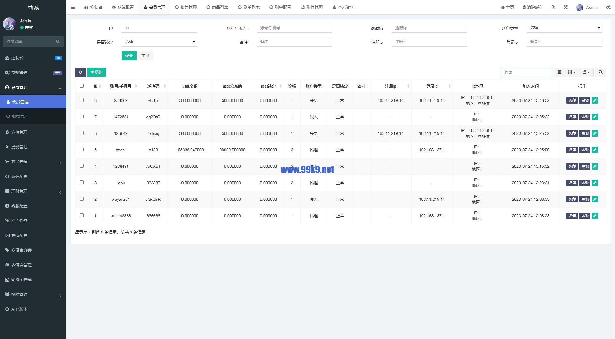The width and height of the screenshot is (615, 339).
Task: Open 推广任务 in the sidebar
Action: coord(33,221)
